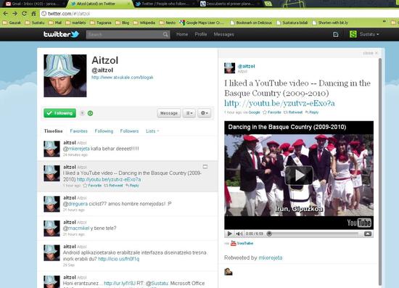Viewport: 399px width, 288px height.
Task: Click the @mkerejeta mention in first tweet
Action: coord(76,149)
